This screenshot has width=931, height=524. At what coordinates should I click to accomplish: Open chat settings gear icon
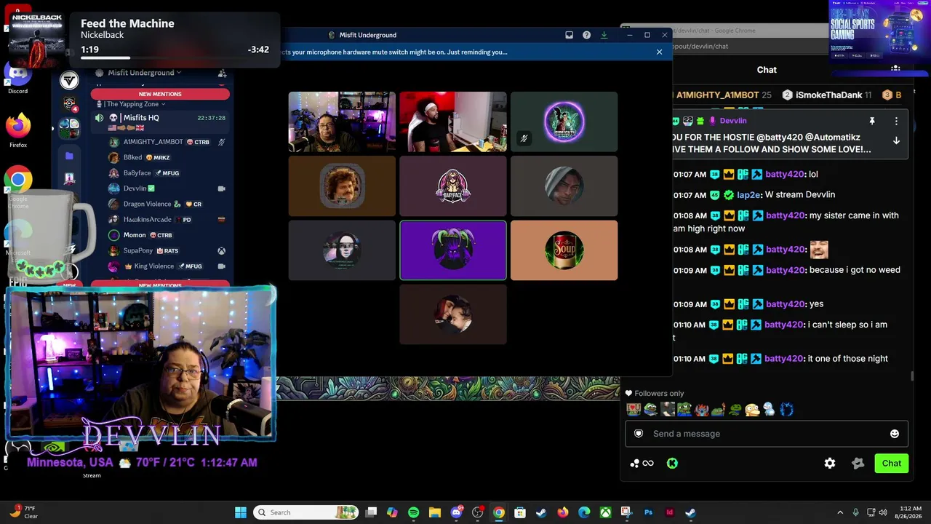click(830, 463)
